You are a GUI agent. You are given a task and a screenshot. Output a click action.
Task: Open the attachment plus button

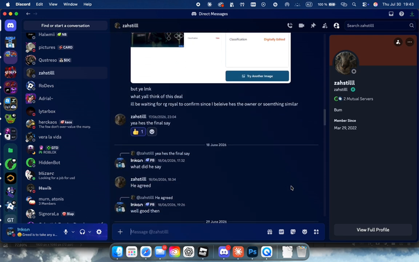pos(120,232)
